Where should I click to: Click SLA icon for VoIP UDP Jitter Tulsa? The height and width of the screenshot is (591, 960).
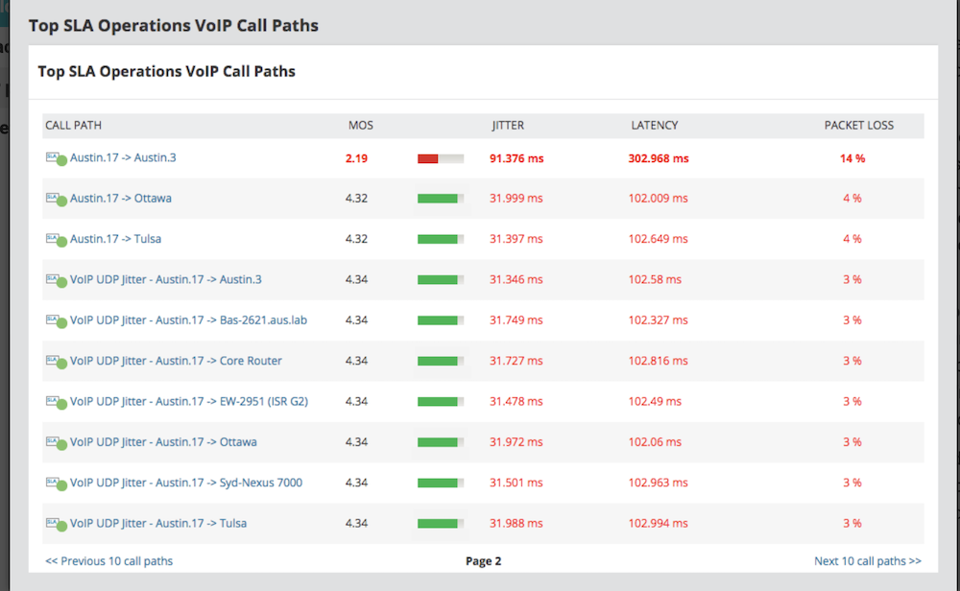pos(56,524)
